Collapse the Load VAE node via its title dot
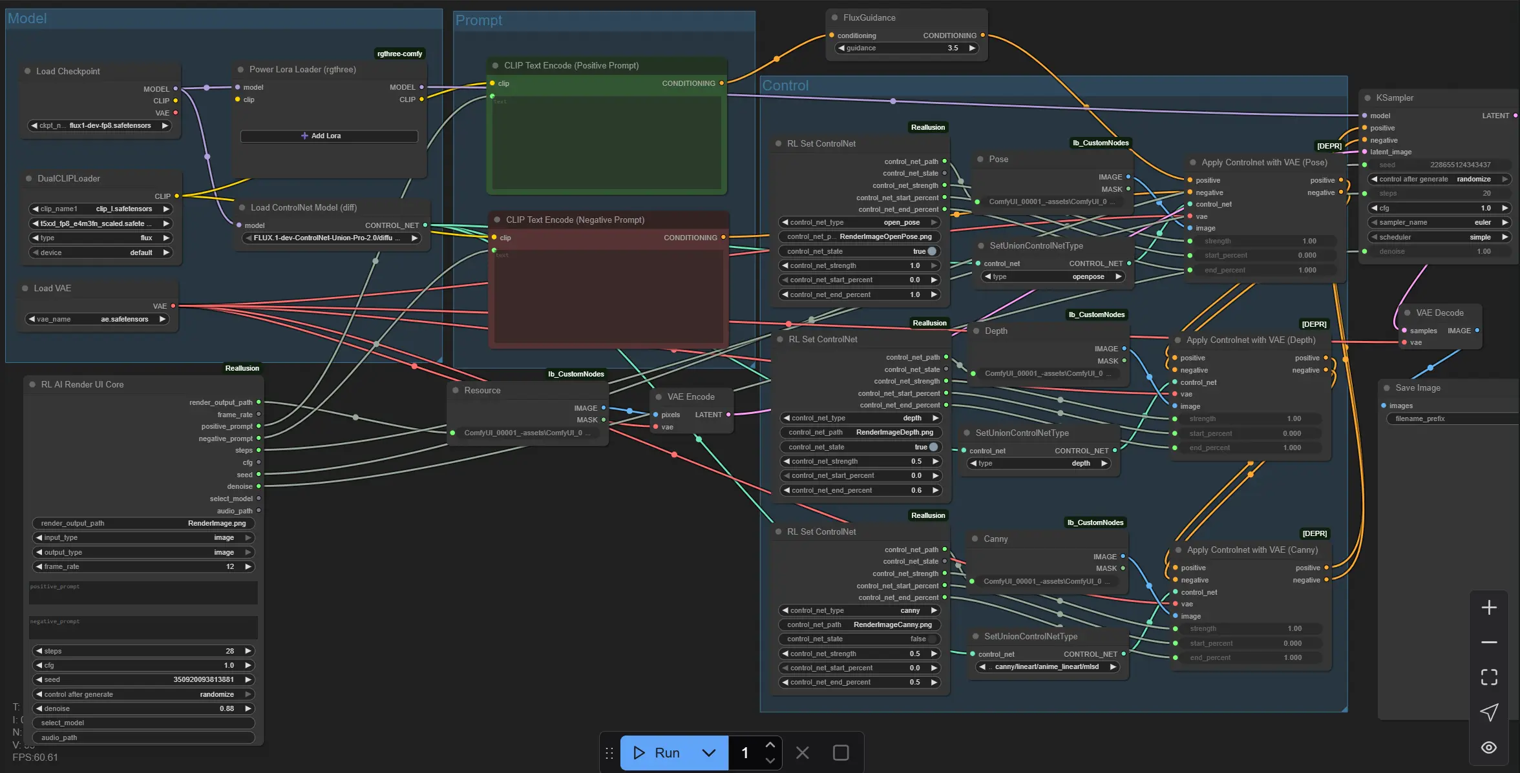 click(25, 288)
